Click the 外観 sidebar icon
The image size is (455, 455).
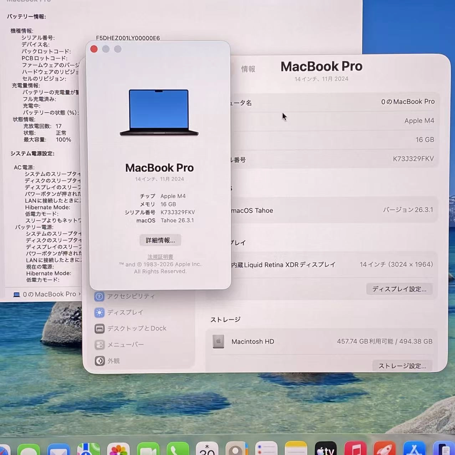click(99, 361)
